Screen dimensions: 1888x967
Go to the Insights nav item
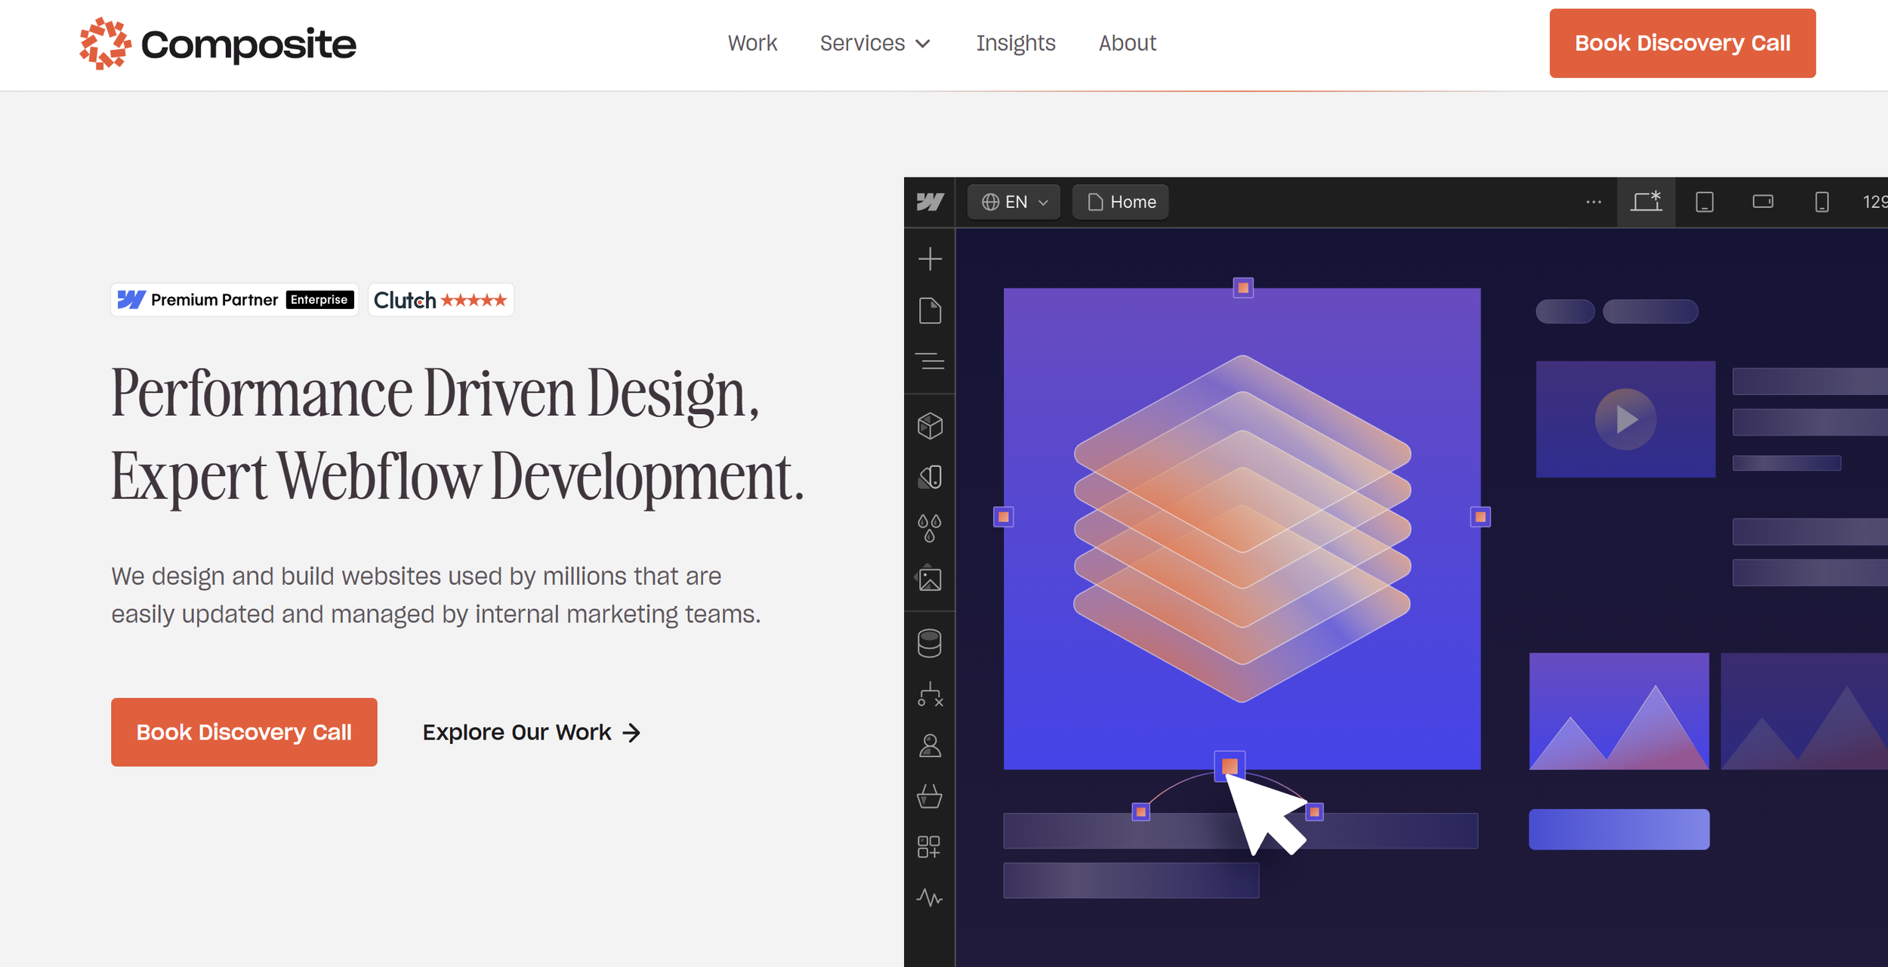[1015, 43]
